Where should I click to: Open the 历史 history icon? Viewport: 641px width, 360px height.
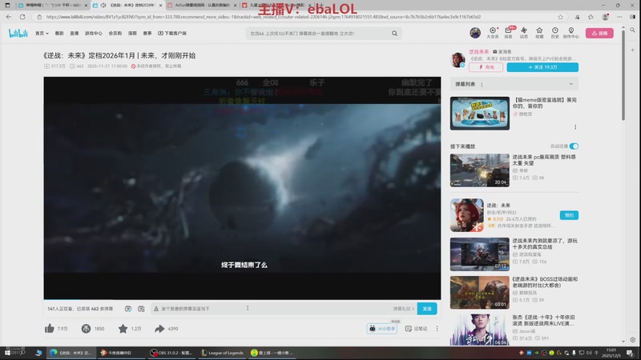point(554,33)
